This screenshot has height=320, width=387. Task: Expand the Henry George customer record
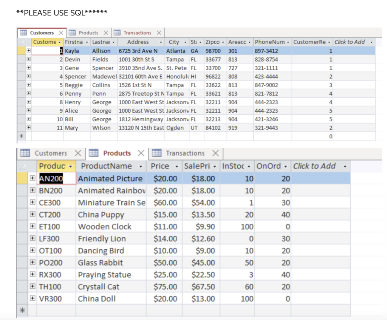tap(29, 102)
